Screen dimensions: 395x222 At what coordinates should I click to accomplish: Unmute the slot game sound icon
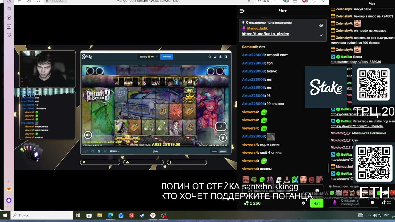coord(88,135)
